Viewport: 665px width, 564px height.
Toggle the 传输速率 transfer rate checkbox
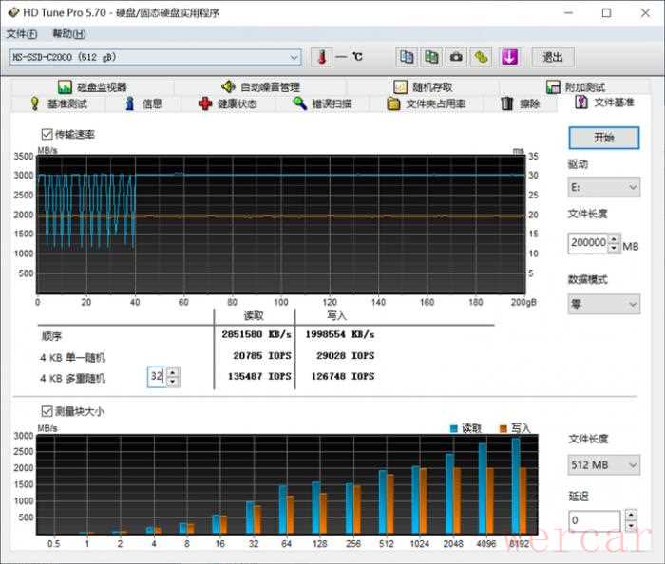tap(47, 135)
